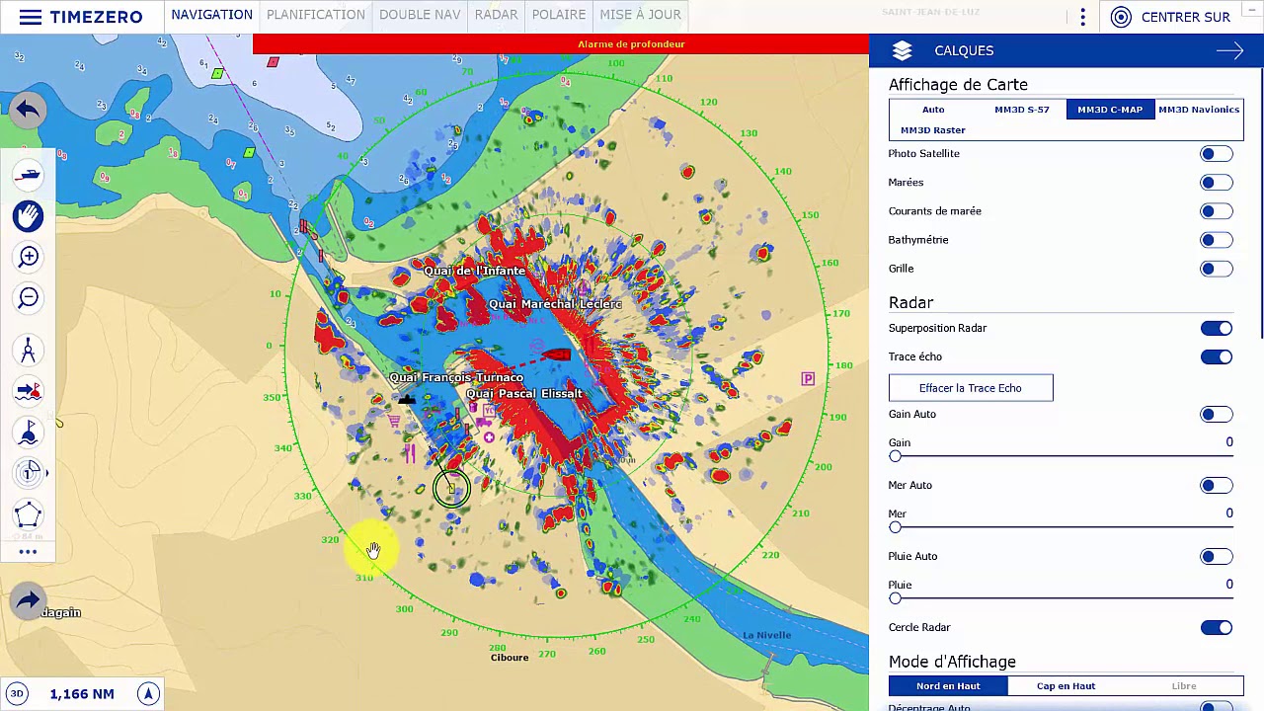Viewport: 1264px width, 711px height.
Task: Enable Grille toggle
Action: click(1216, 269)
